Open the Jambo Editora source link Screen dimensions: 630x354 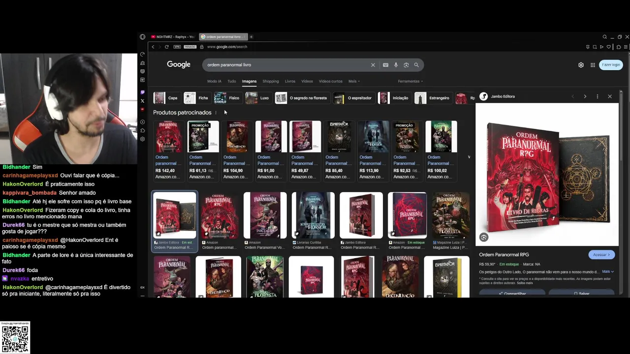click(x=497, y=96)
